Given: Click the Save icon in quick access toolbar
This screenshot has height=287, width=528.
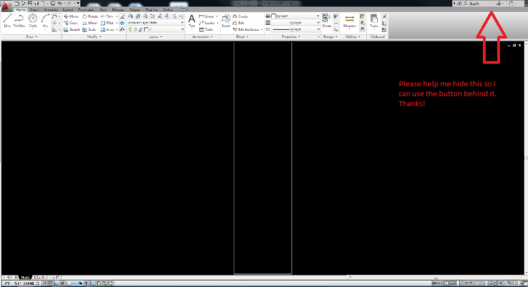Looking at the screenshot, I should [x=30, y=3].
